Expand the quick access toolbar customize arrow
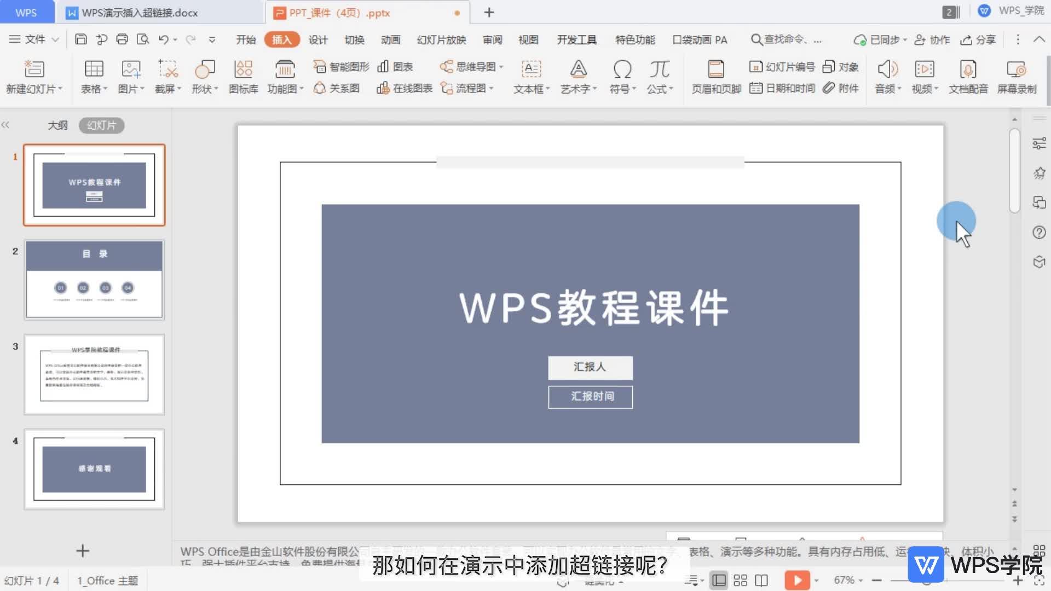This screenshot has width=1051, height=591. [x=212, y=39]
